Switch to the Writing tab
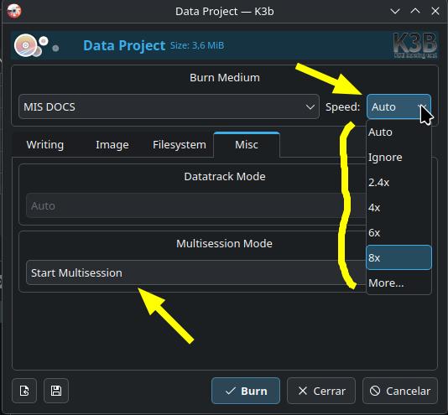The image size is (448, 415). click(45, 144)
